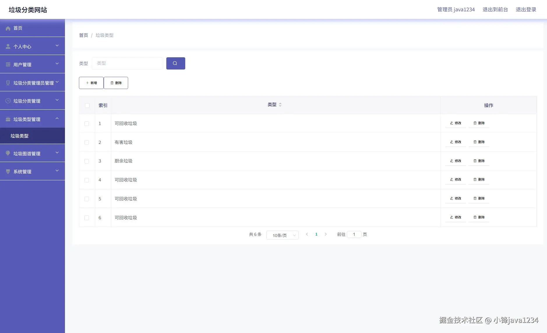Check the box for the 厨余垃圾 row
This screenshot has width=547, height=333.
(x=87, y=161)
